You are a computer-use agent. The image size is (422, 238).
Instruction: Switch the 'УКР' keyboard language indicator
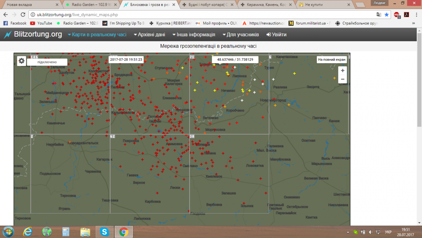pos(388,232)
